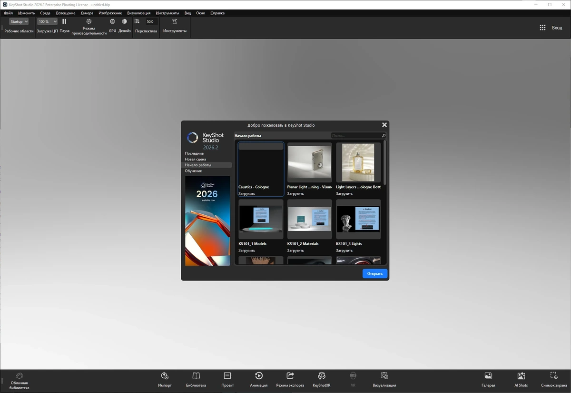Open the Файл menu
The image size is (571, 393).
pyautogui.click(x=8, y=13)
